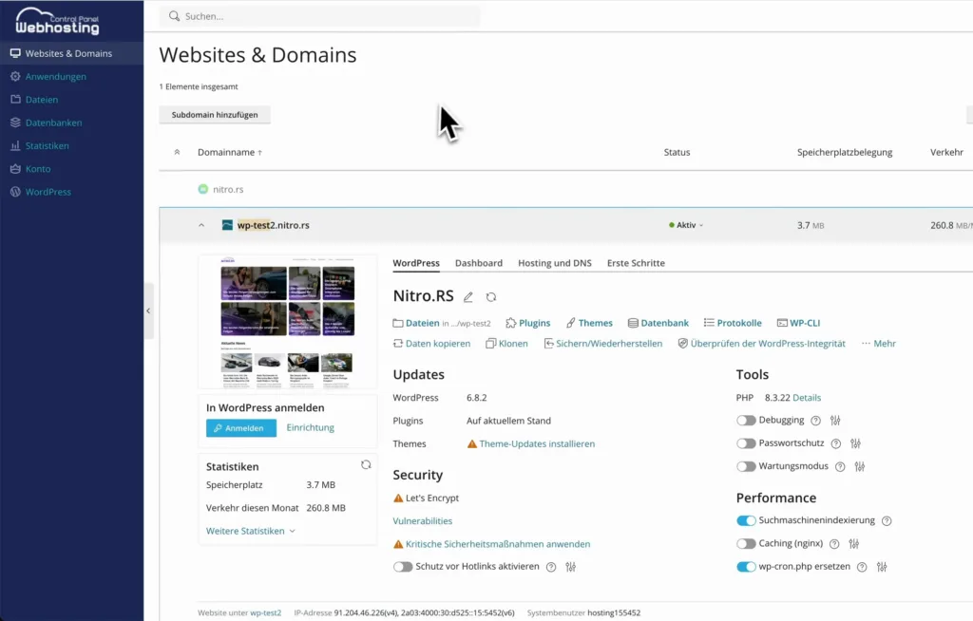Click wp-test2.nitro.rs domain favicon icon
This screenshot has width=973, height=621.
[227, 225]
